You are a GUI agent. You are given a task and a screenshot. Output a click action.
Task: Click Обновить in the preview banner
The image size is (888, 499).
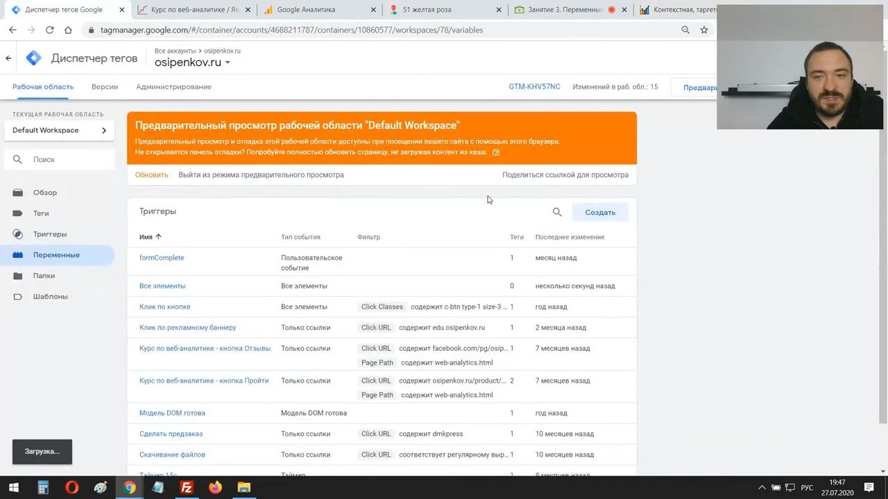152,175
